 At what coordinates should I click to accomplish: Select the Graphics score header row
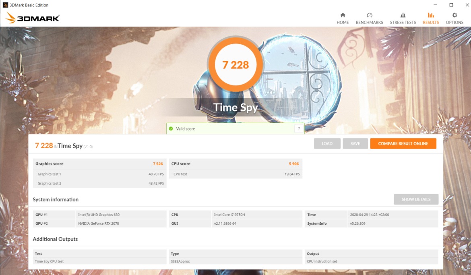coord(99,164)
